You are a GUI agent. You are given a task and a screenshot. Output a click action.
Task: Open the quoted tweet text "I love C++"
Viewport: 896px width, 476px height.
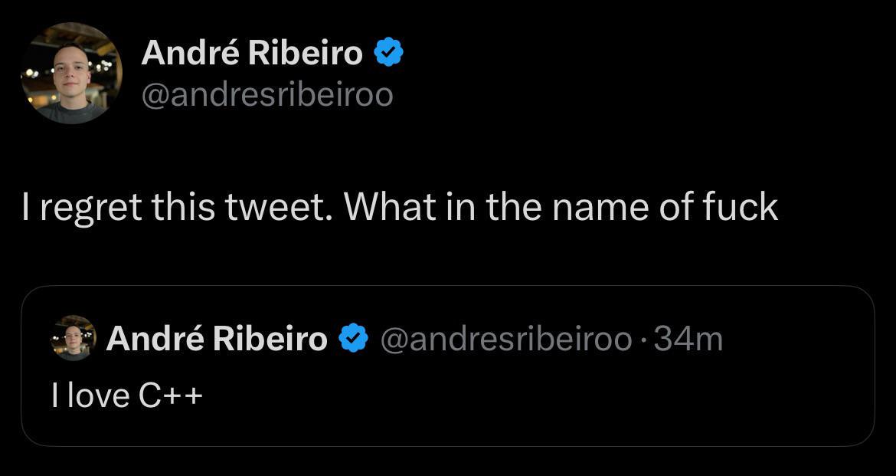[127, 396]
